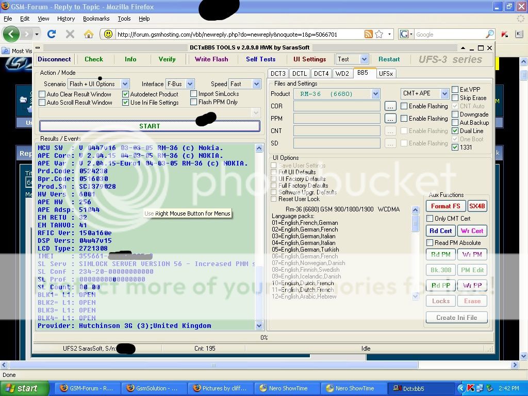Click the Create Ini File button

(x=457, y=318)
